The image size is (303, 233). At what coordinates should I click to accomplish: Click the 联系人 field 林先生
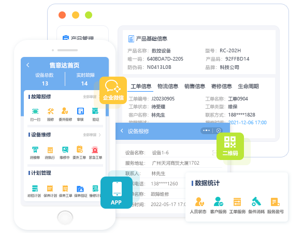click(158, 173)
